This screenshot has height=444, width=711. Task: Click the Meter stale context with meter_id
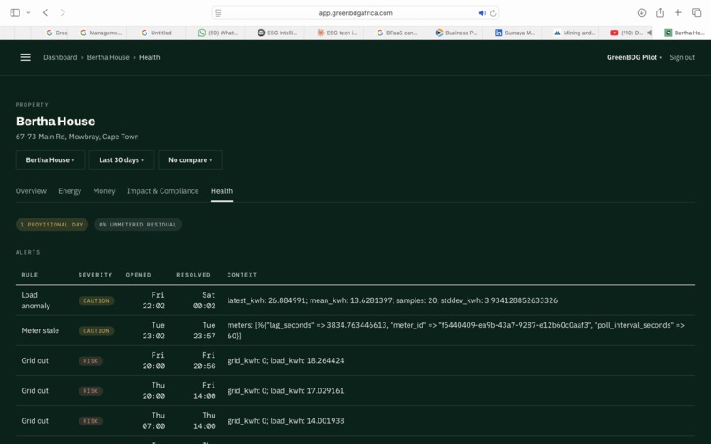(x=456, y=330)
